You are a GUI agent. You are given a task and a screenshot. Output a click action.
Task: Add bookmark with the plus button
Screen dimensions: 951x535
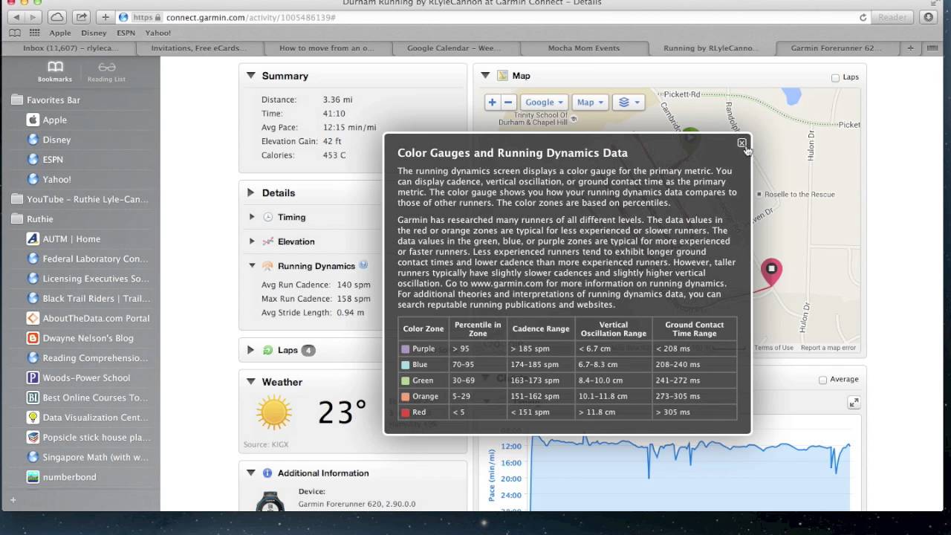pos(106,17)
